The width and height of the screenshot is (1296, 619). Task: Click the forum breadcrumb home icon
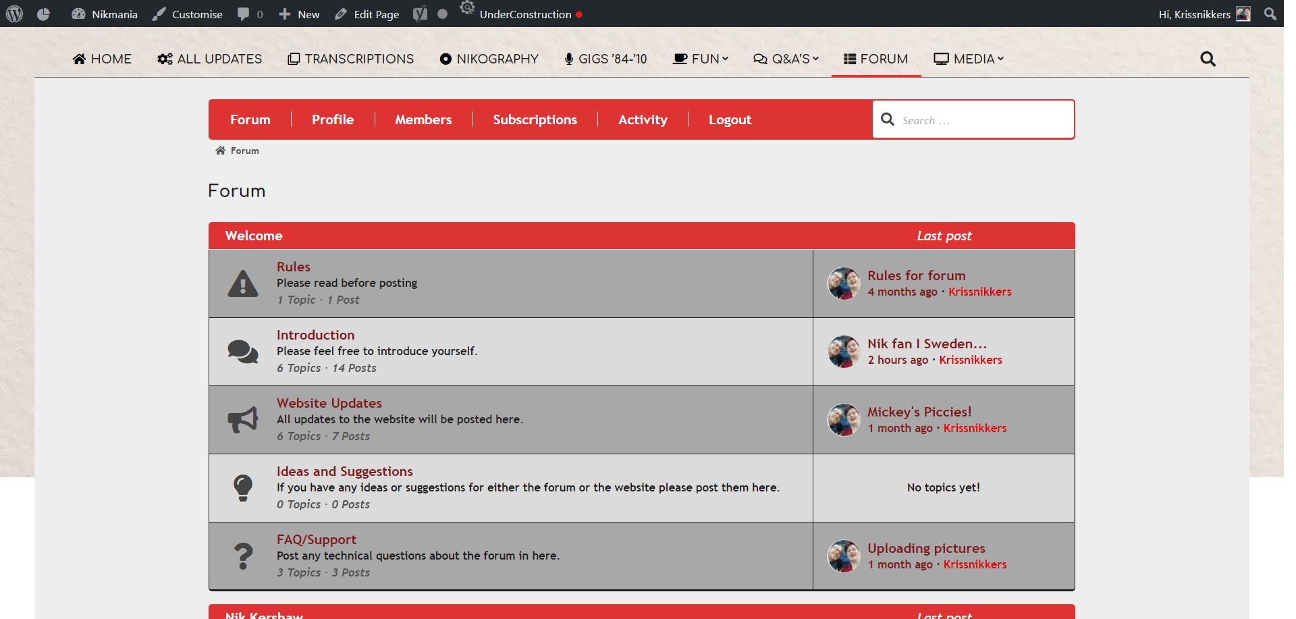pyautogui.click(x=220, y=151)
